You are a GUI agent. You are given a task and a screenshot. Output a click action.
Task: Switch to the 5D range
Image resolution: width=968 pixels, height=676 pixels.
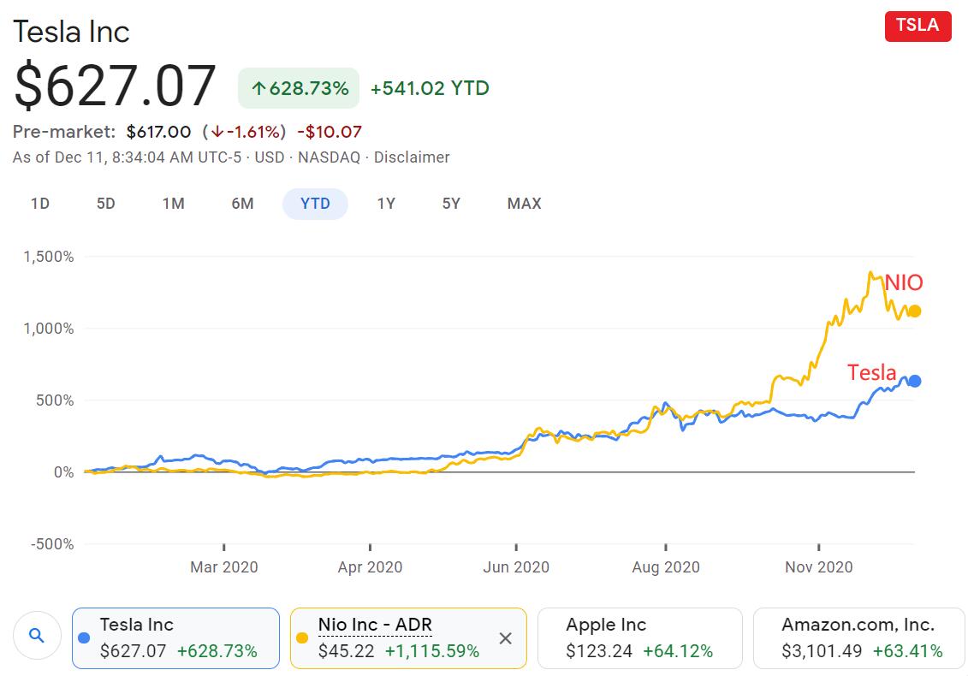105,204
